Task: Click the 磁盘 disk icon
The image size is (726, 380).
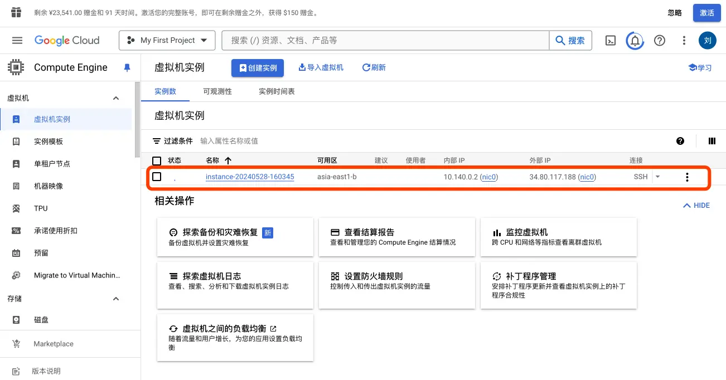Action: click(16, 320)
